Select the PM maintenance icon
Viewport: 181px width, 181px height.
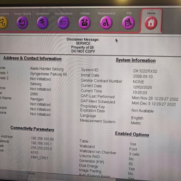tap(128, 23)
